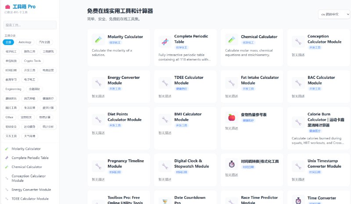Image resolution: width=351 pixels, height=204 pixels.
Task: Select the 电商运营 category chip
Action: click(48, 70)
